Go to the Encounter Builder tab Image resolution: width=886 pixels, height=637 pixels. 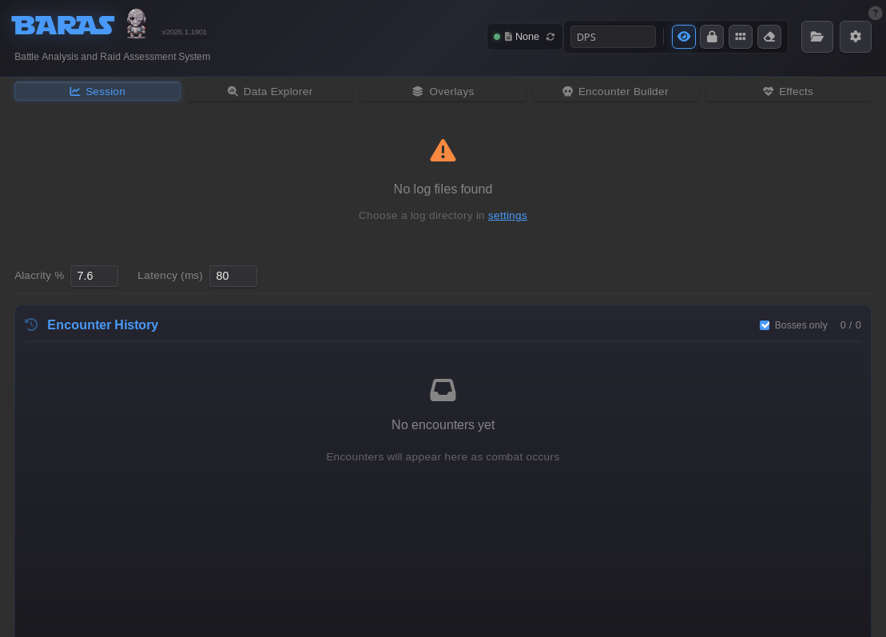pyautogui.click(x=615, y=91)
